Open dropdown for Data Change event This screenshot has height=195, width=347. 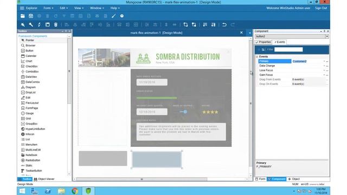[x=324, y=66]
